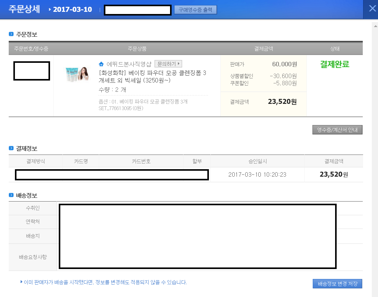Open the 베이킹 파우더 모공 클렌징폼 product title

(x=152, y=77)
